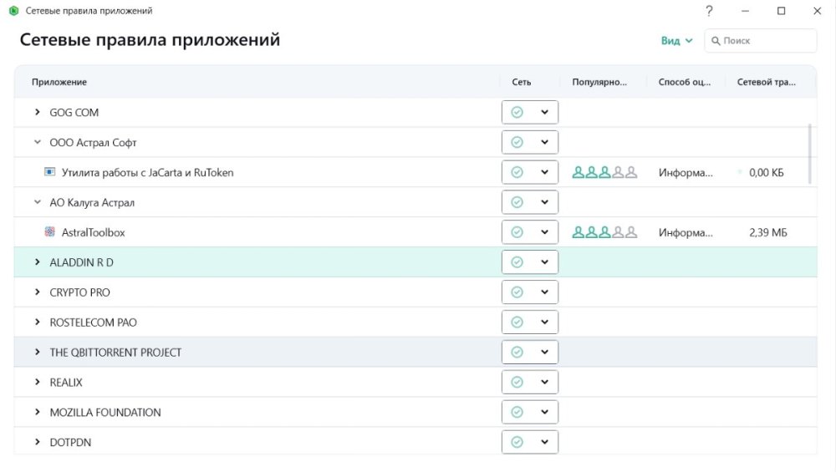Click Информа... cell in JaCarta row
The width and height of the screenshot is (836, 472).
[x=686, y=173]
